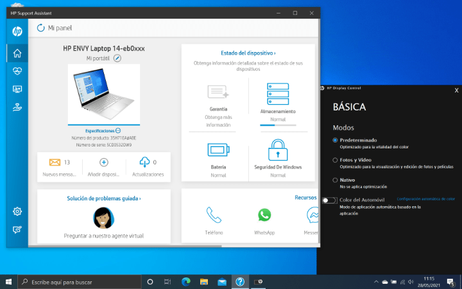
Task: Click the taskbar search input field
Action: 80,282
